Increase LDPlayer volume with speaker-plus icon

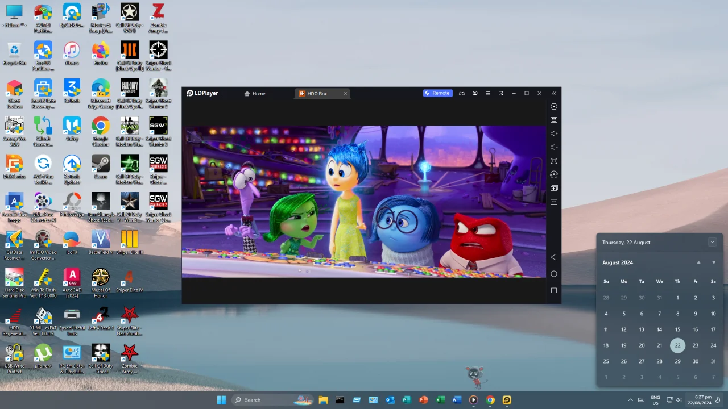[x=554, y=133]
